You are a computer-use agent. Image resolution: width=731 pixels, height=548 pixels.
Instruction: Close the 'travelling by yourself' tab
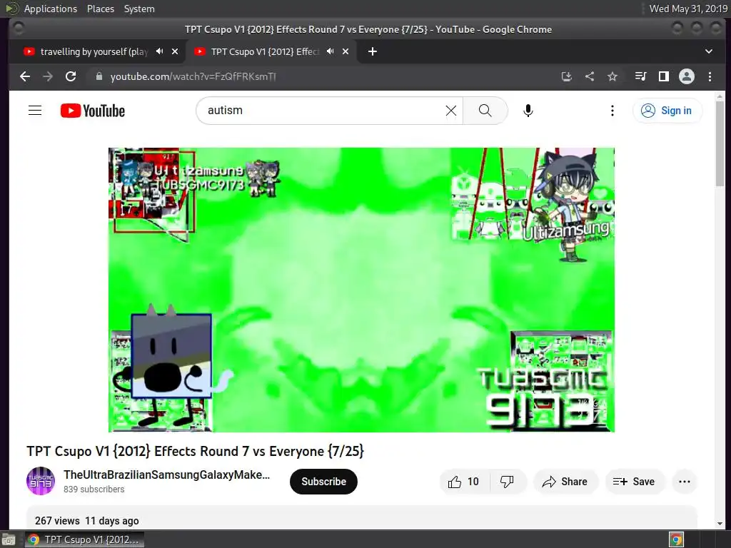pyautogui.click(x=175, y=51)
